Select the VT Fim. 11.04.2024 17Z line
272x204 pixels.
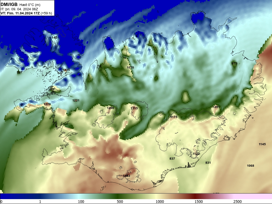click(x=26, y=13)
